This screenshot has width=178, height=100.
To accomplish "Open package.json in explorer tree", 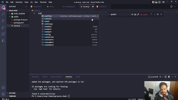I will 18,23.
